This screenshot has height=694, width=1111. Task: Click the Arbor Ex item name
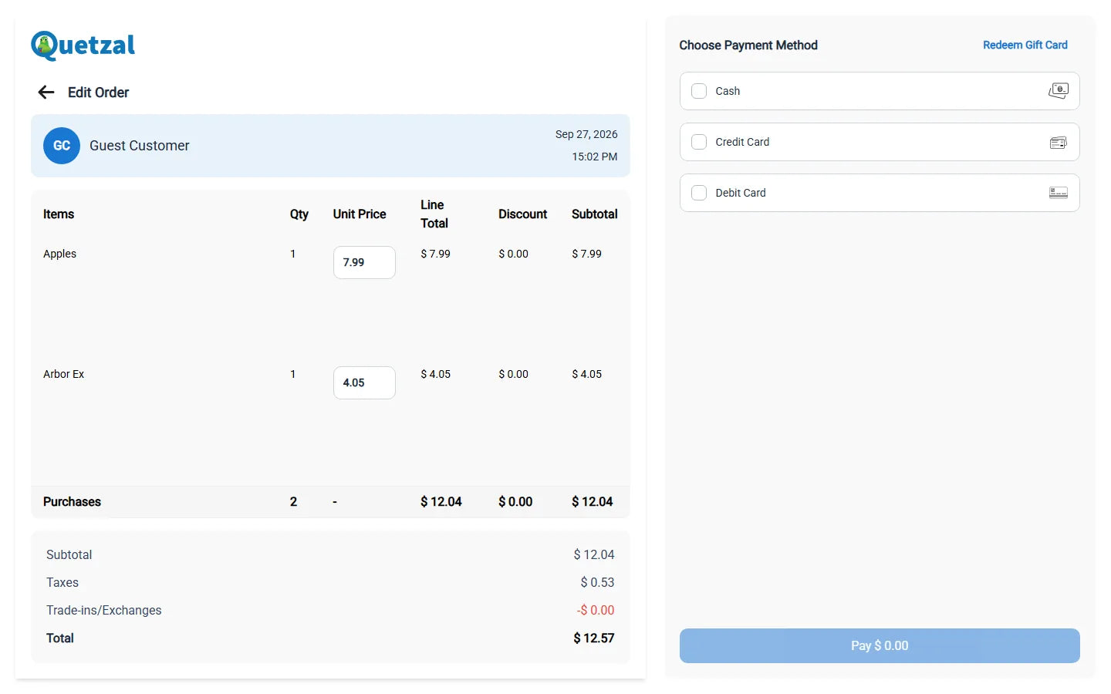[63, 374]
